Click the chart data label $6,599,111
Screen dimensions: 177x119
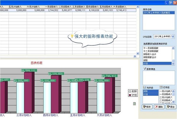pyautogui.click(x=29, y=70)
